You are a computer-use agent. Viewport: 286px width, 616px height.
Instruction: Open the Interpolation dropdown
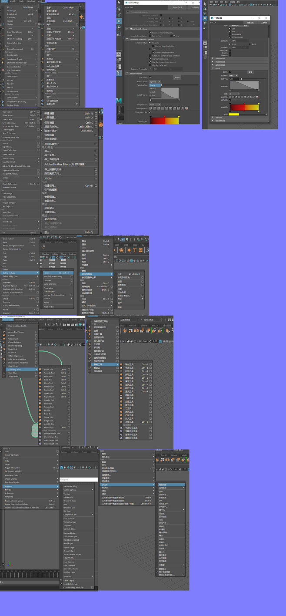[x=155, y=104]
